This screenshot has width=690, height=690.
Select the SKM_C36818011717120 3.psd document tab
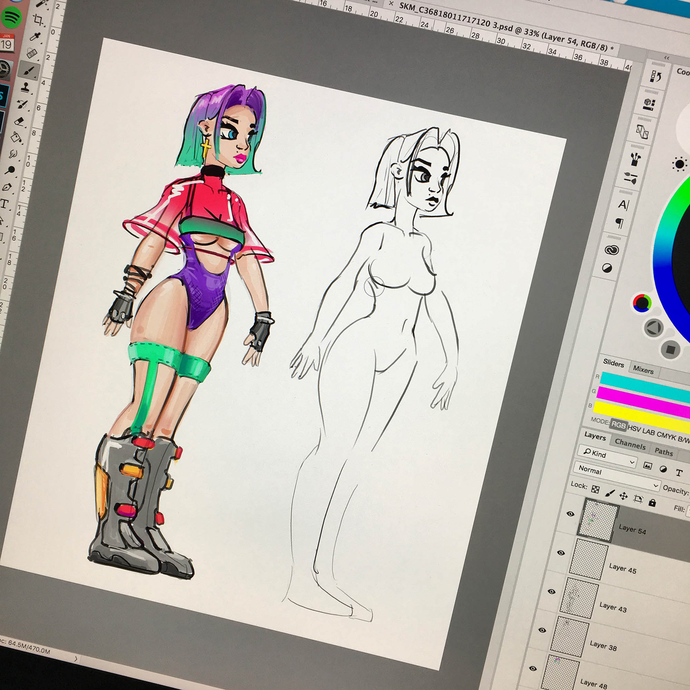pos(506,27)
